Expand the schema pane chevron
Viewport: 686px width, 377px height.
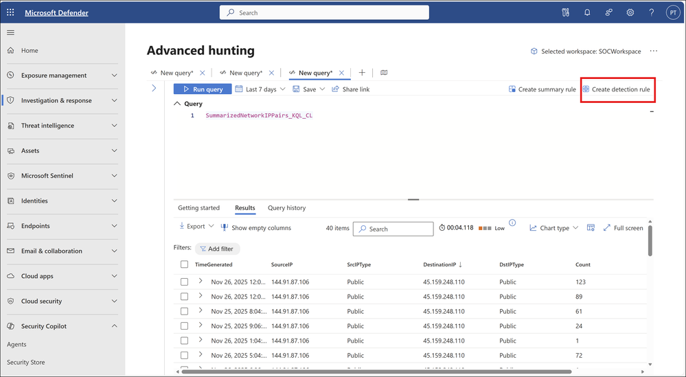pos(154,89)
